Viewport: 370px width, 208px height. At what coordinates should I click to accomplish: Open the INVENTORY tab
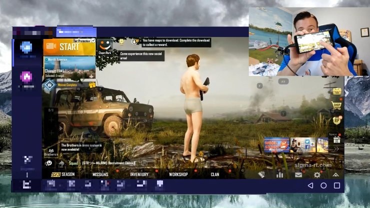(x=139, y=174)
